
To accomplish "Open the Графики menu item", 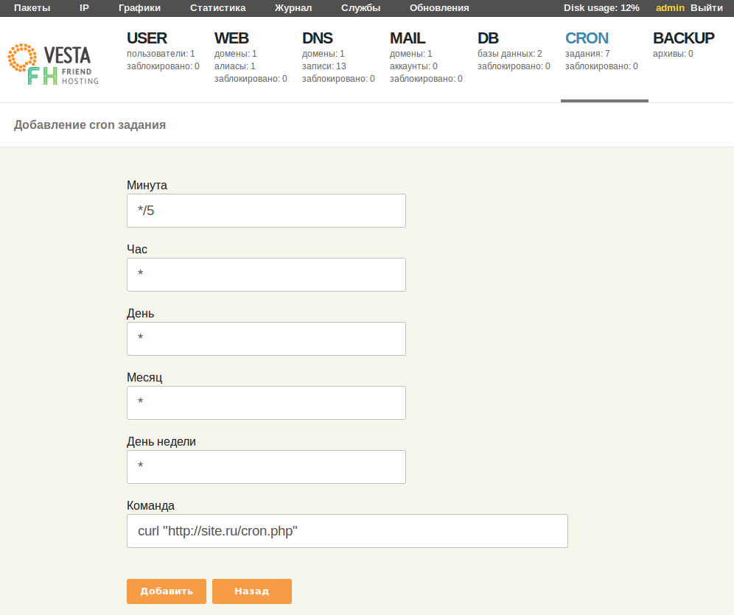I will tap(139, 8).
